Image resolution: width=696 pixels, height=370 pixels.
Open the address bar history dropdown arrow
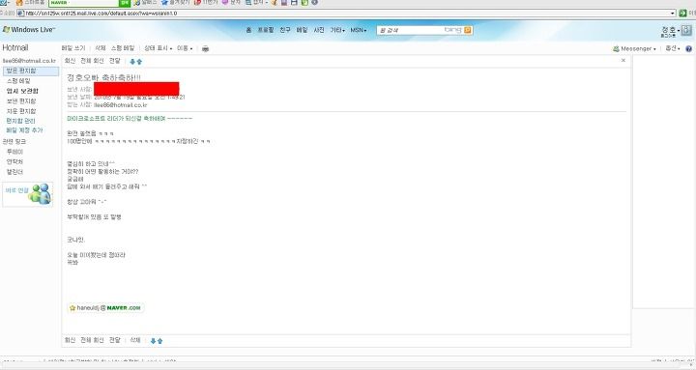pyautogui.click(x=673, y=14)
